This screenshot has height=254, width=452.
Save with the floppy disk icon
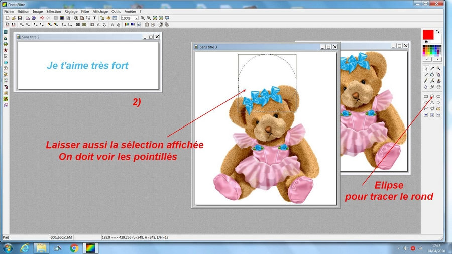[x=20, y=18]
